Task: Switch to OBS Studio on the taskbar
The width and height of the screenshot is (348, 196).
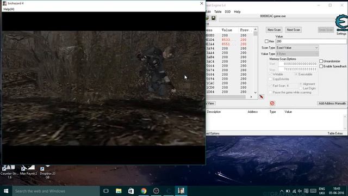Action: pos(156,191)
